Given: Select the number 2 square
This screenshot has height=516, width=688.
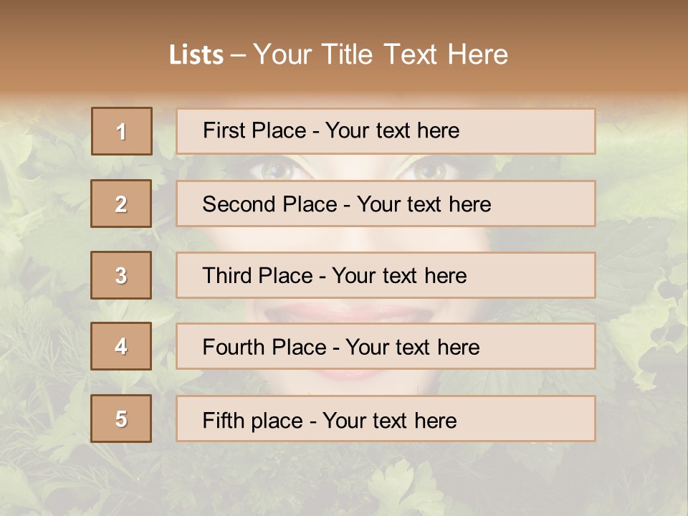Looking at the screenshot, I should click(121, 204).
